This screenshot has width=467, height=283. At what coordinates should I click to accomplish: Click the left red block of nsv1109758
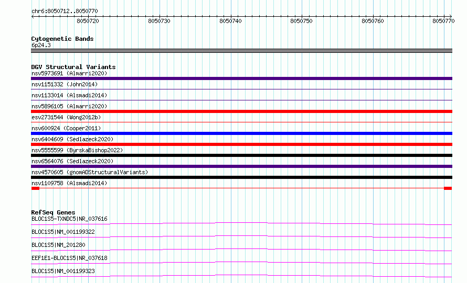point(35,188)
